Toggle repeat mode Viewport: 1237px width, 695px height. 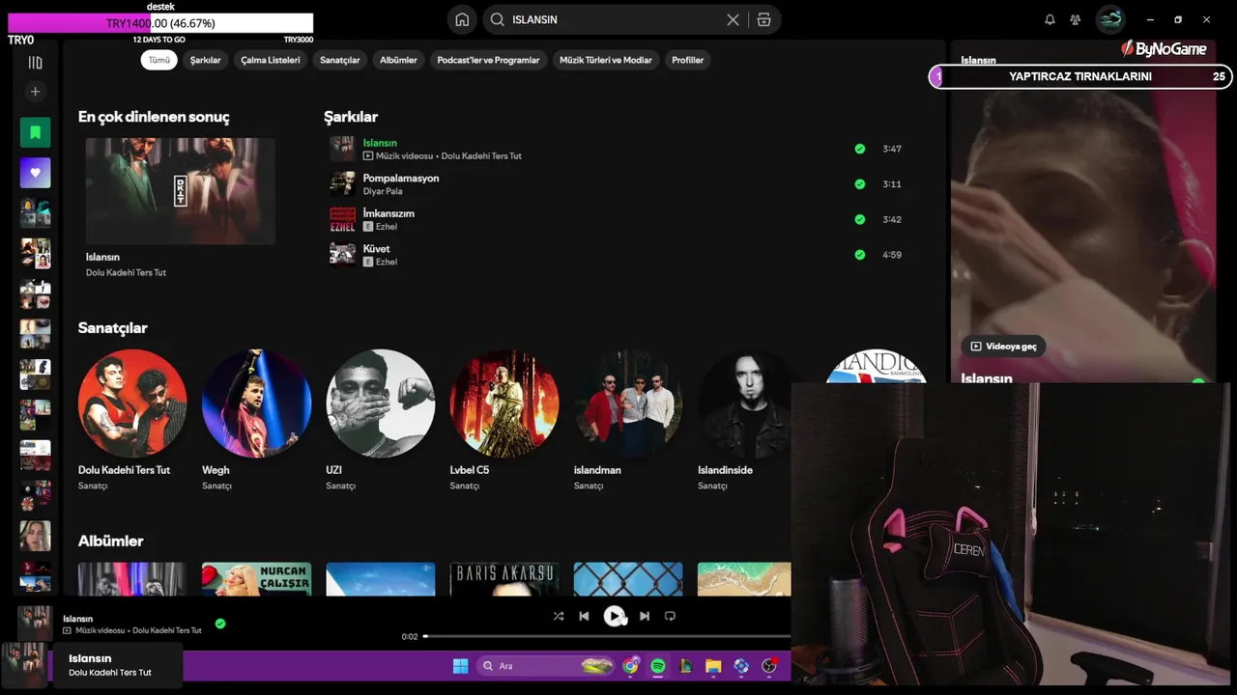[670, 616]
